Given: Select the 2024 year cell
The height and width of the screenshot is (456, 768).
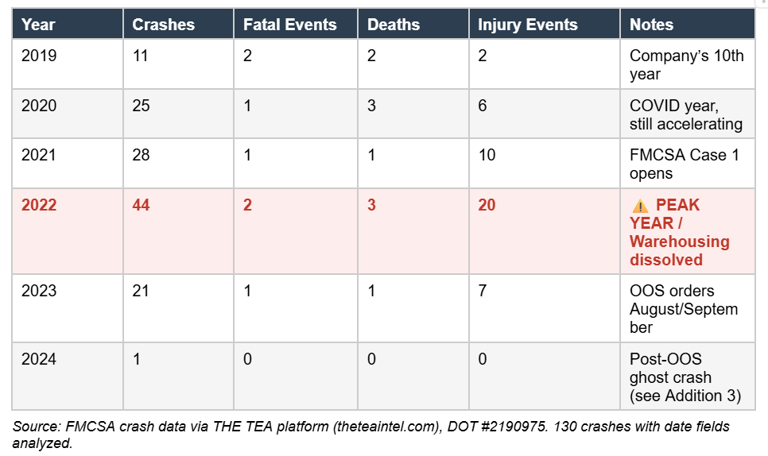Looking at the screenshot, I should (x=39, y=359).
